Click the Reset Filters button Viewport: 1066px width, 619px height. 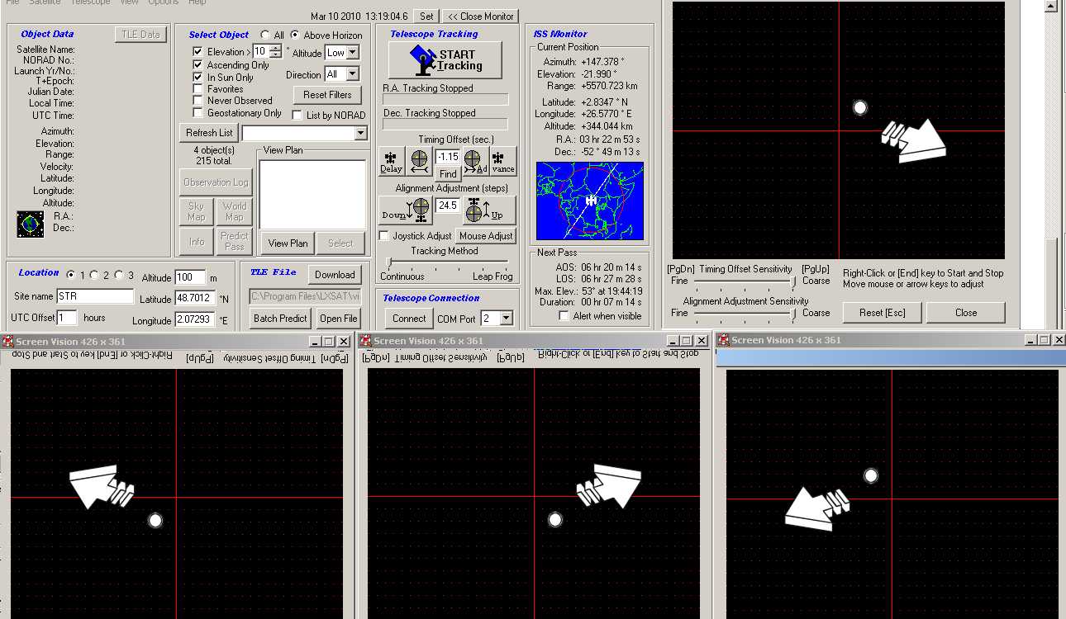pos(327,95)
